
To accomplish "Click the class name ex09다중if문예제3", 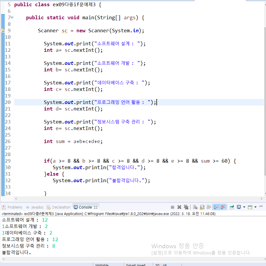I will pos(74,4).
